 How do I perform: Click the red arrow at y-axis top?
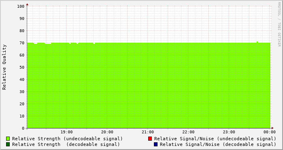(x=27, y=4)
